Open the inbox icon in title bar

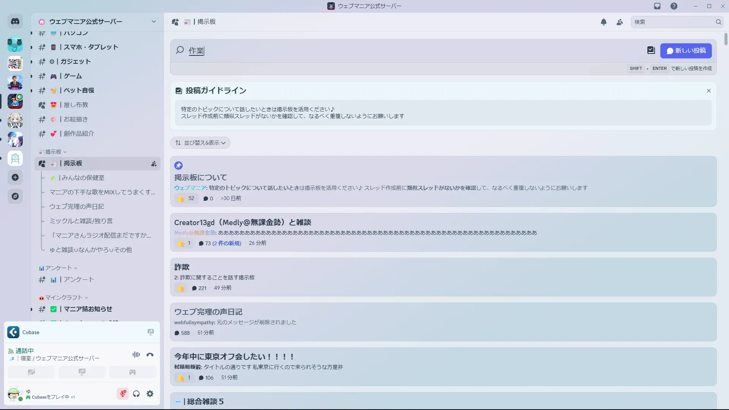[657, 6]
